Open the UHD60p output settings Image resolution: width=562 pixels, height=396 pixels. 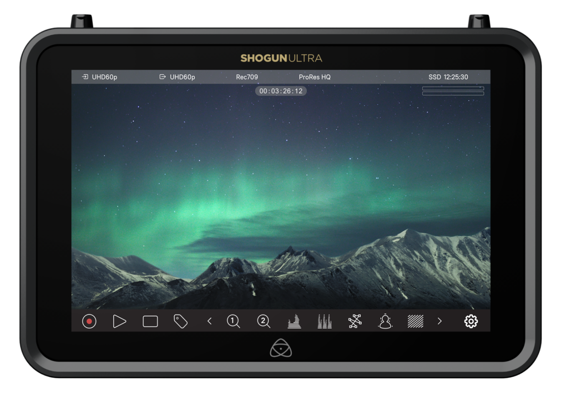pos(177,77)
